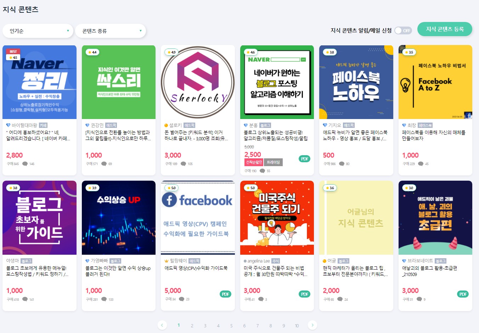Screen dimensions: 479x333
Task: Click the previous page arrow
Action: 162,325
